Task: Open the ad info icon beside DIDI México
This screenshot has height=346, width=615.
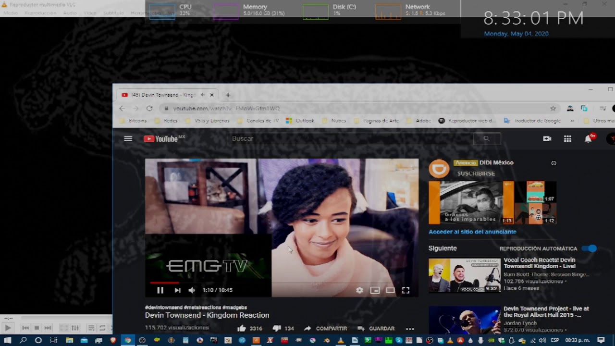Action: (x=553, y=163)
